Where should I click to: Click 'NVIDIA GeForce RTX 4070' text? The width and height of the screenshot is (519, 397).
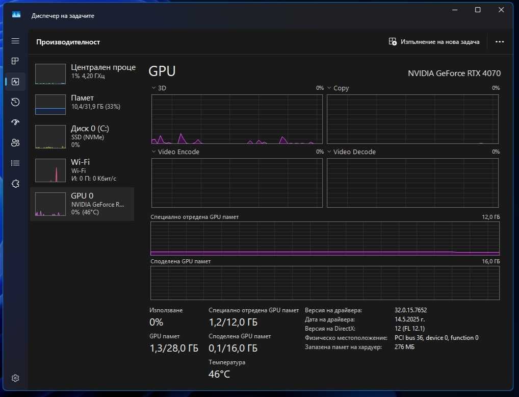454,73
